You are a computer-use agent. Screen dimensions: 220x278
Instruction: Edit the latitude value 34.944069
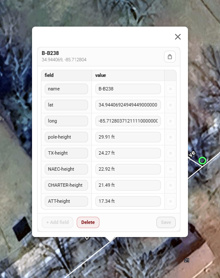[128, 105]
